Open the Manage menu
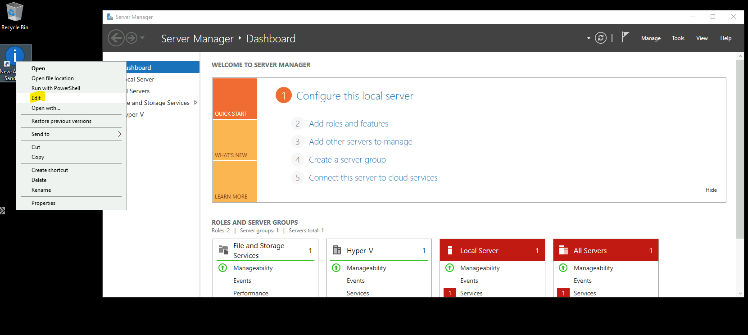Screen dimensions: 748x335 (651, 38)
